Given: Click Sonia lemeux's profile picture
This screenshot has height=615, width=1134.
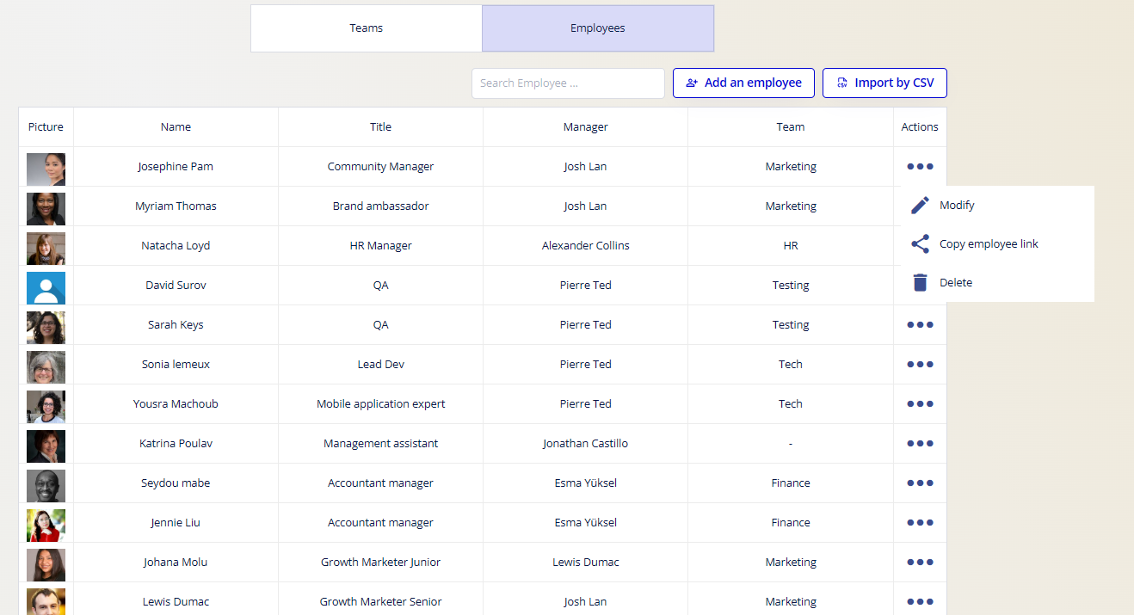Looking at the screenshot, I should [x=46, y=367].
